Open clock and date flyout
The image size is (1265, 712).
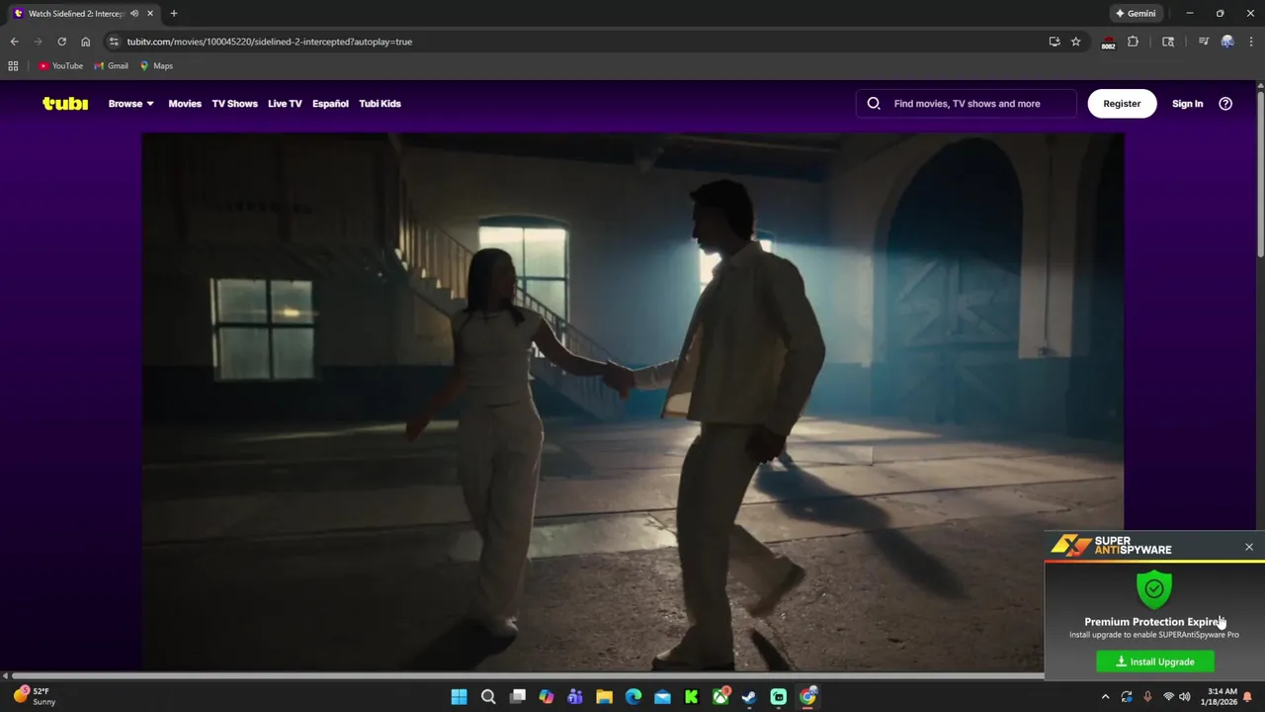tap(1222, 696)
